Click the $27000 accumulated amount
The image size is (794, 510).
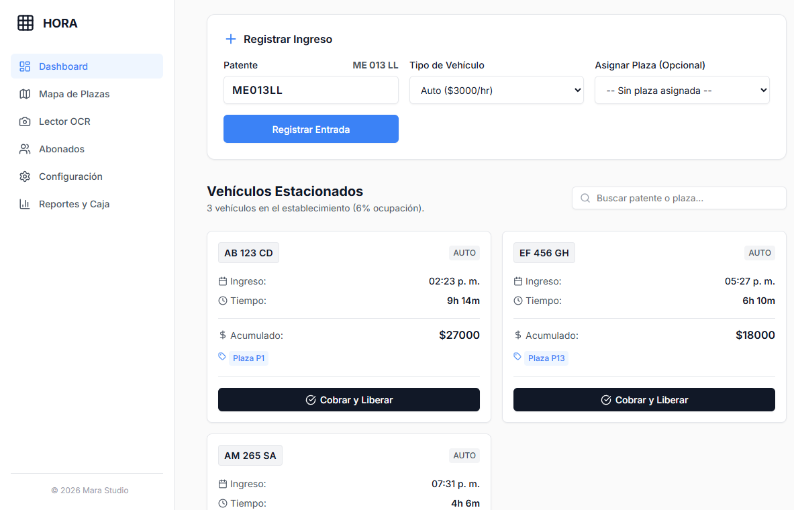(459, 335)
